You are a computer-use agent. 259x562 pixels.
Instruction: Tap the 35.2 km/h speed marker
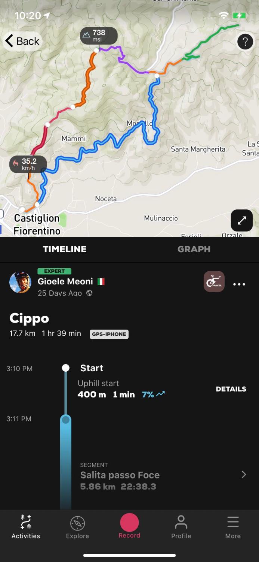point(28,164)
